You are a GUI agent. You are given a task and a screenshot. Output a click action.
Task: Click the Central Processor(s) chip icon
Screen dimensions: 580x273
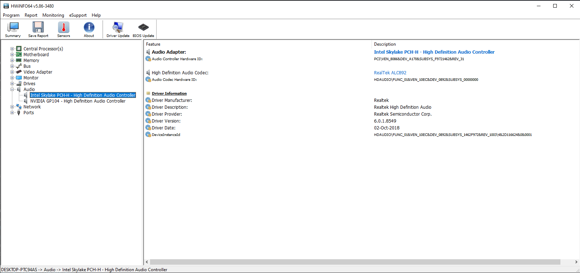(x=19, y=49)
